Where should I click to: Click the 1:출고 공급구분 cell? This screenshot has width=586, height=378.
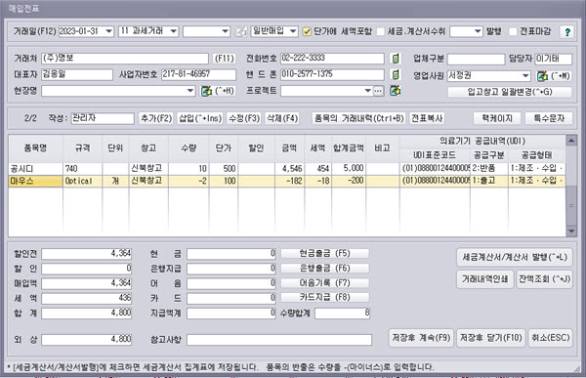pyautogui.click(x=489, y=181)
